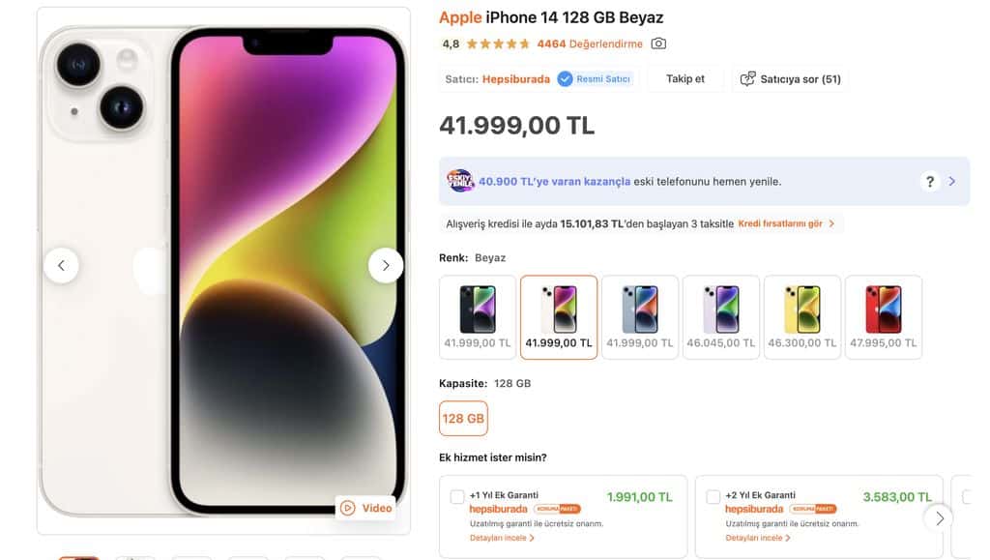
Task: Choose the black iPhone color variant
Action: 478,317
